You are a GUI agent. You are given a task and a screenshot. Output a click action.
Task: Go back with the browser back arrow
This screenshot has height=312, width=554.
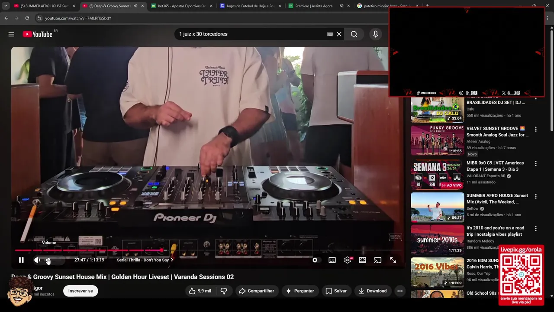point(6,18)
